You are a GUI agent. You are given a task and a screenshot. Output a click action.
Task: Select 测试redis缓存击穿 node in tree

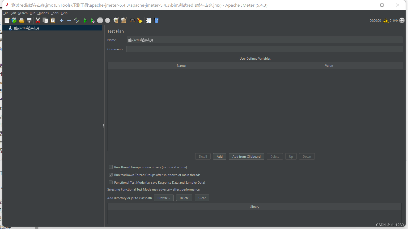[x=27, y=28]
